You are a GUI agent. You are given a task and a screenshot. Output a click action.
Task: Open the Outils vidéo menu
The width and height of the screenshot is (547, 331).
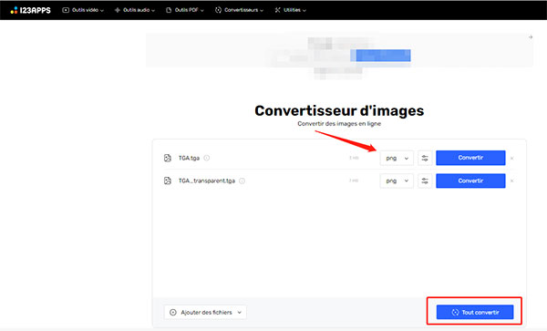click(83, 10)
